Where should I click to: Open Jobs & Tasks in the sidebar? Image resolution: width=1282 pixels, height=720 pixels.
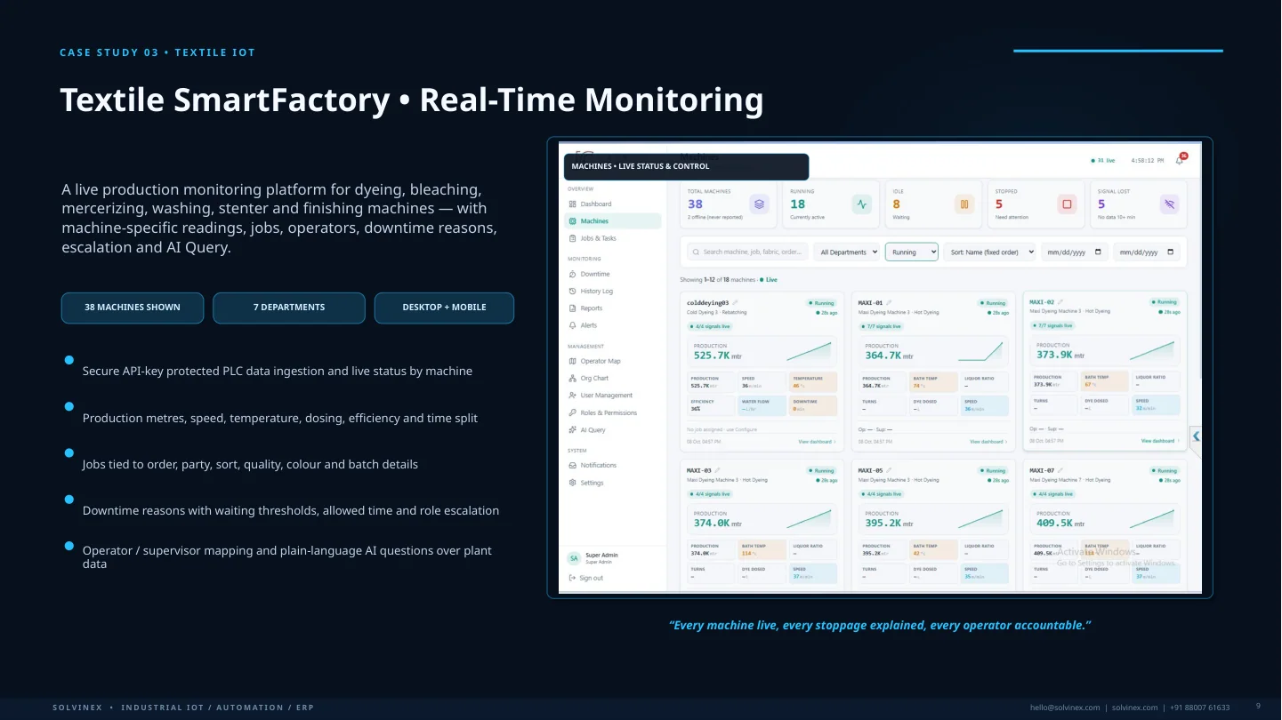(614, 238)
